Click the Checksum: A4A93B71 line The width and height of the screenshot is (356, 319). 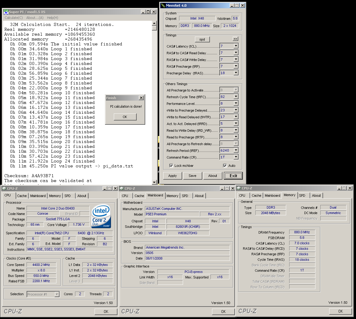tap(29, 176)
